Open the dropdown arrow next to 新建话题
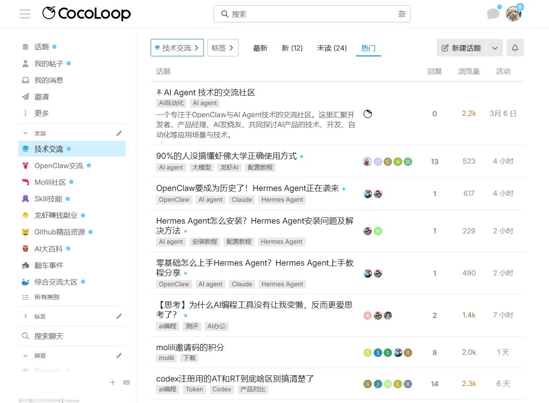 click(x=494, y=48)
